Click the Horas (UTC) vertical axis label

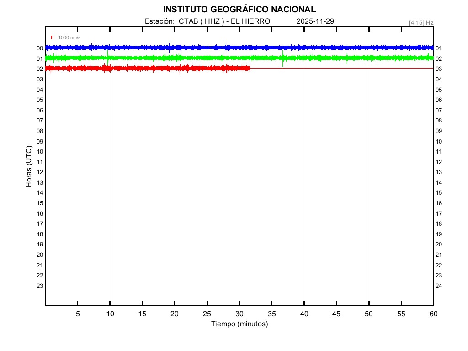(x=29, y=166)
